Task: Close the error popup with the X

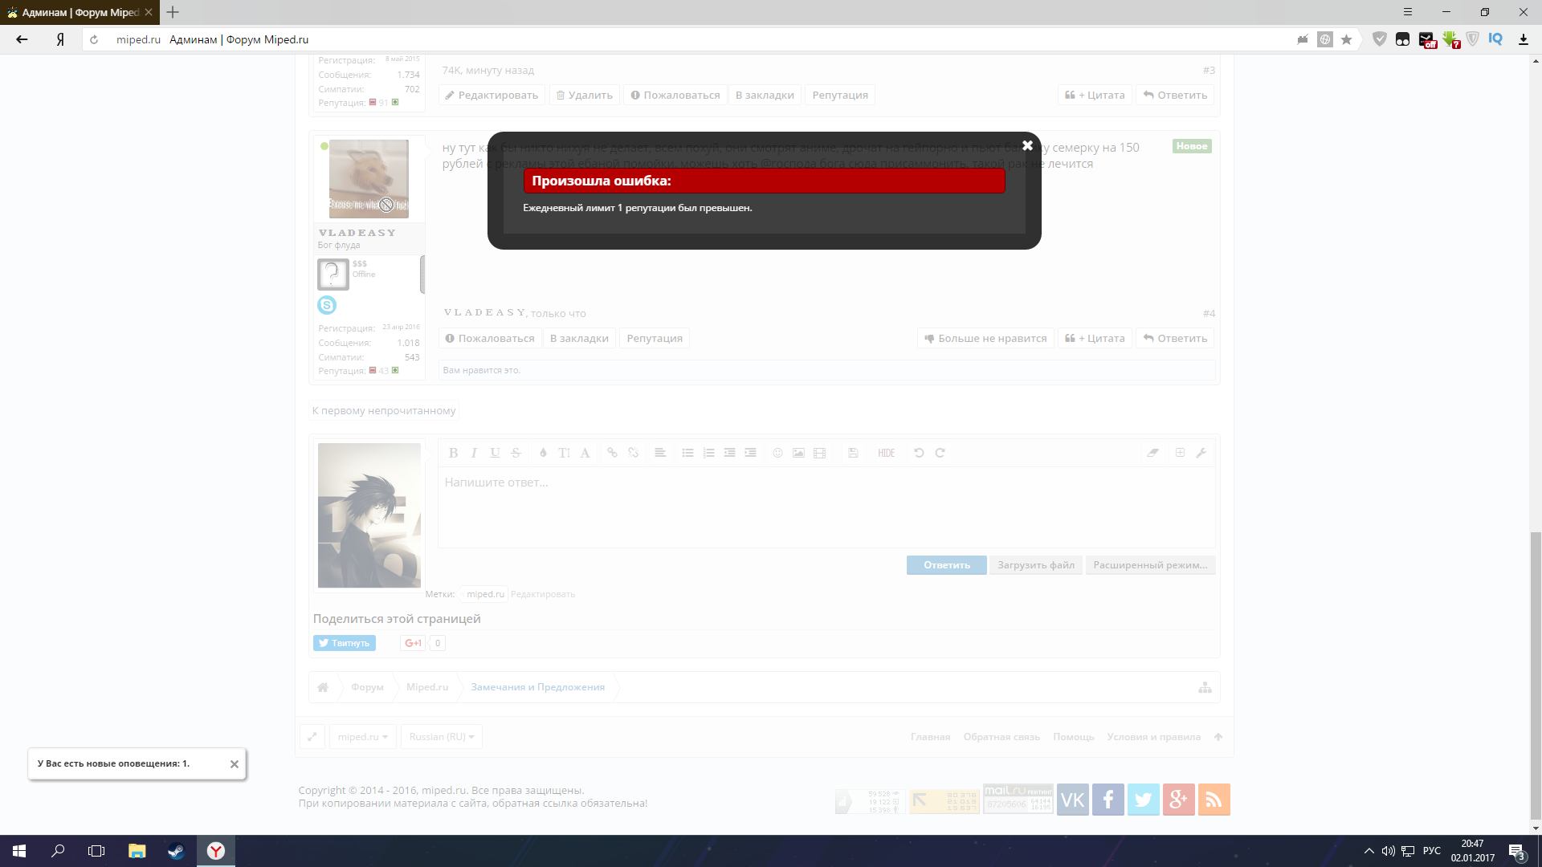Action: [x=1027, y=145]
